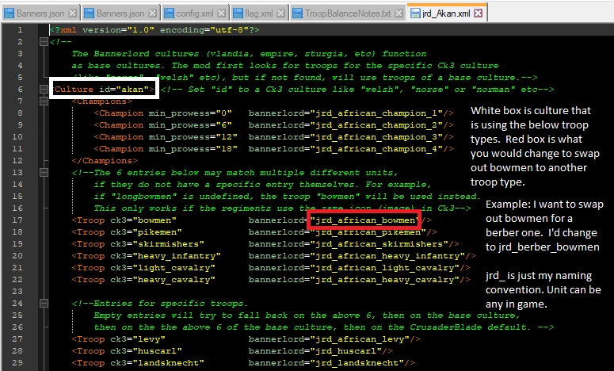Collapse the Culture element fold at line 6
614x371 pixels.
(x=44, y=90)
